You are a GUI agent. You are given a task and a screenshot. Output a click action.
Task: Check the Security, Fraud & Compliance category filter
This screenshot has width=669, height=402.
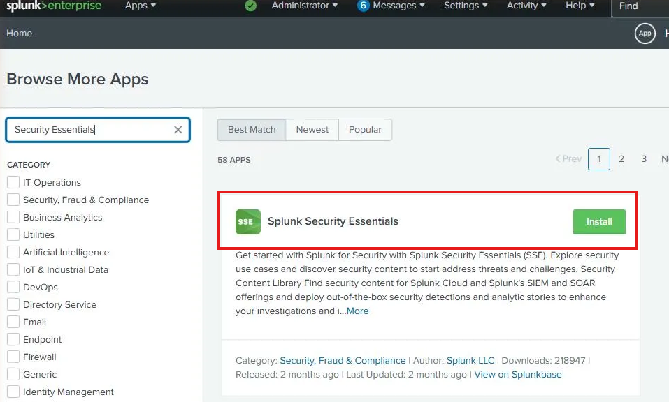[12, 200]
